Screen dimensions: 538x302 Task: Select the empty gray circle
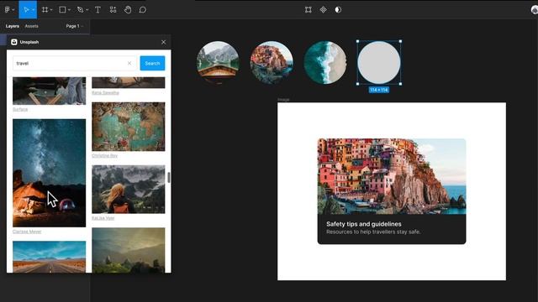[379, 63]
